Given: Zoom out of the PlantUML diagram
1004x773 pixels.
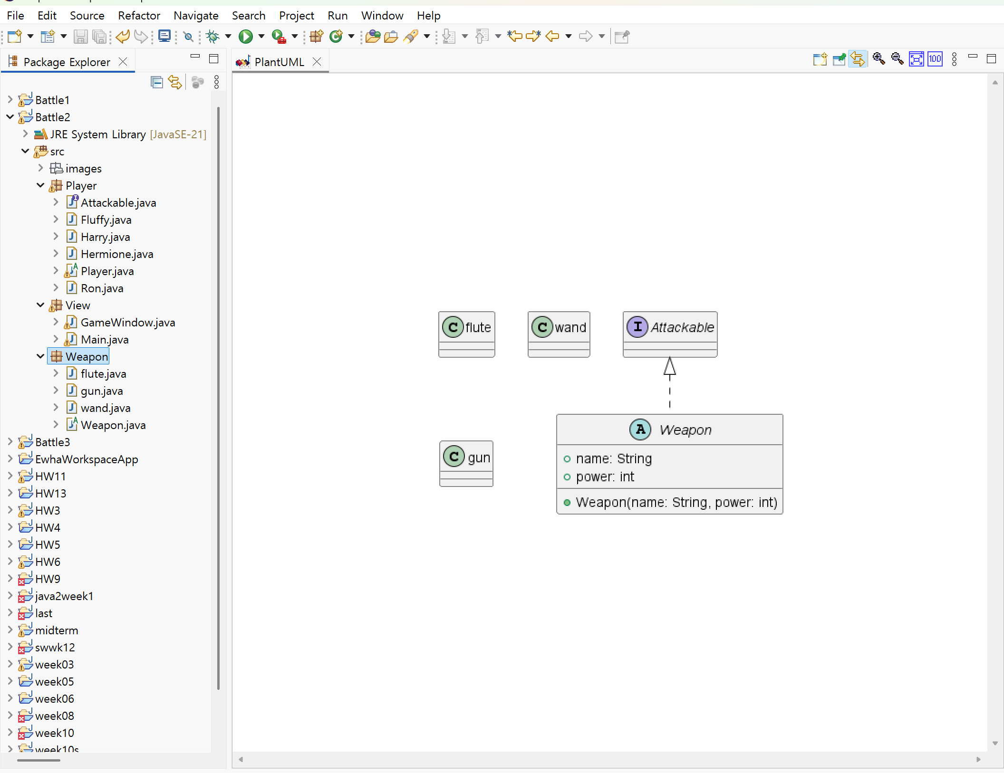Looking at the screenshot, I should coord(897,59).
